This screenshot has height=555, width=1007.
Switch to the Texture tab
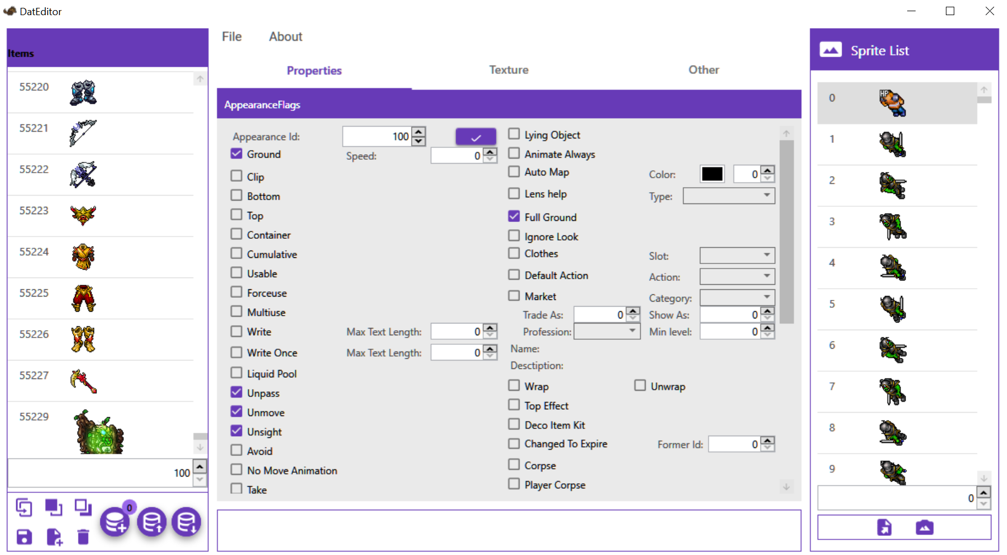[x=509, y=70]
